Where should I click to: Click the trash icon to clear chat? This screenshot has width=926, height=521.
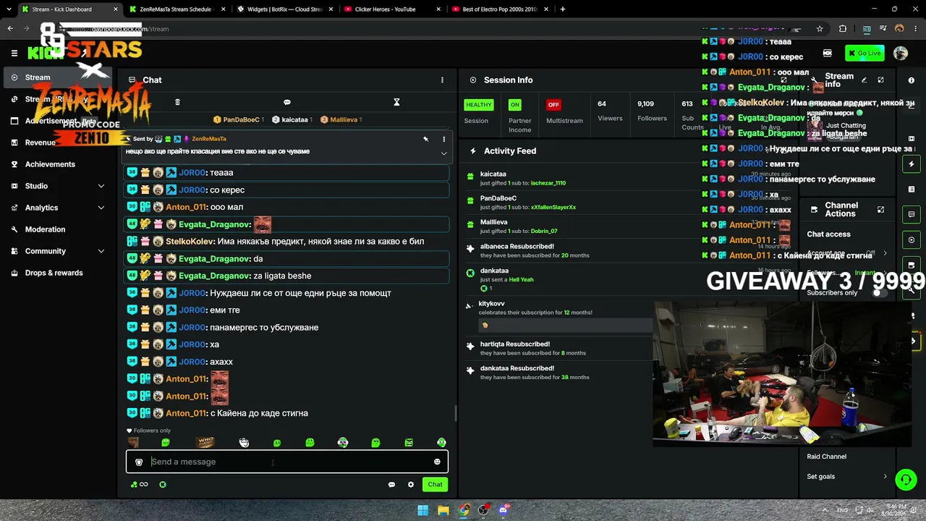pos(177,102)
